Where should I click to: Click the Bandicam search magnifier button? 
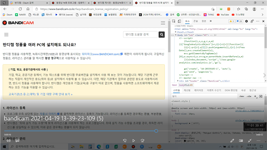[162, 35]
